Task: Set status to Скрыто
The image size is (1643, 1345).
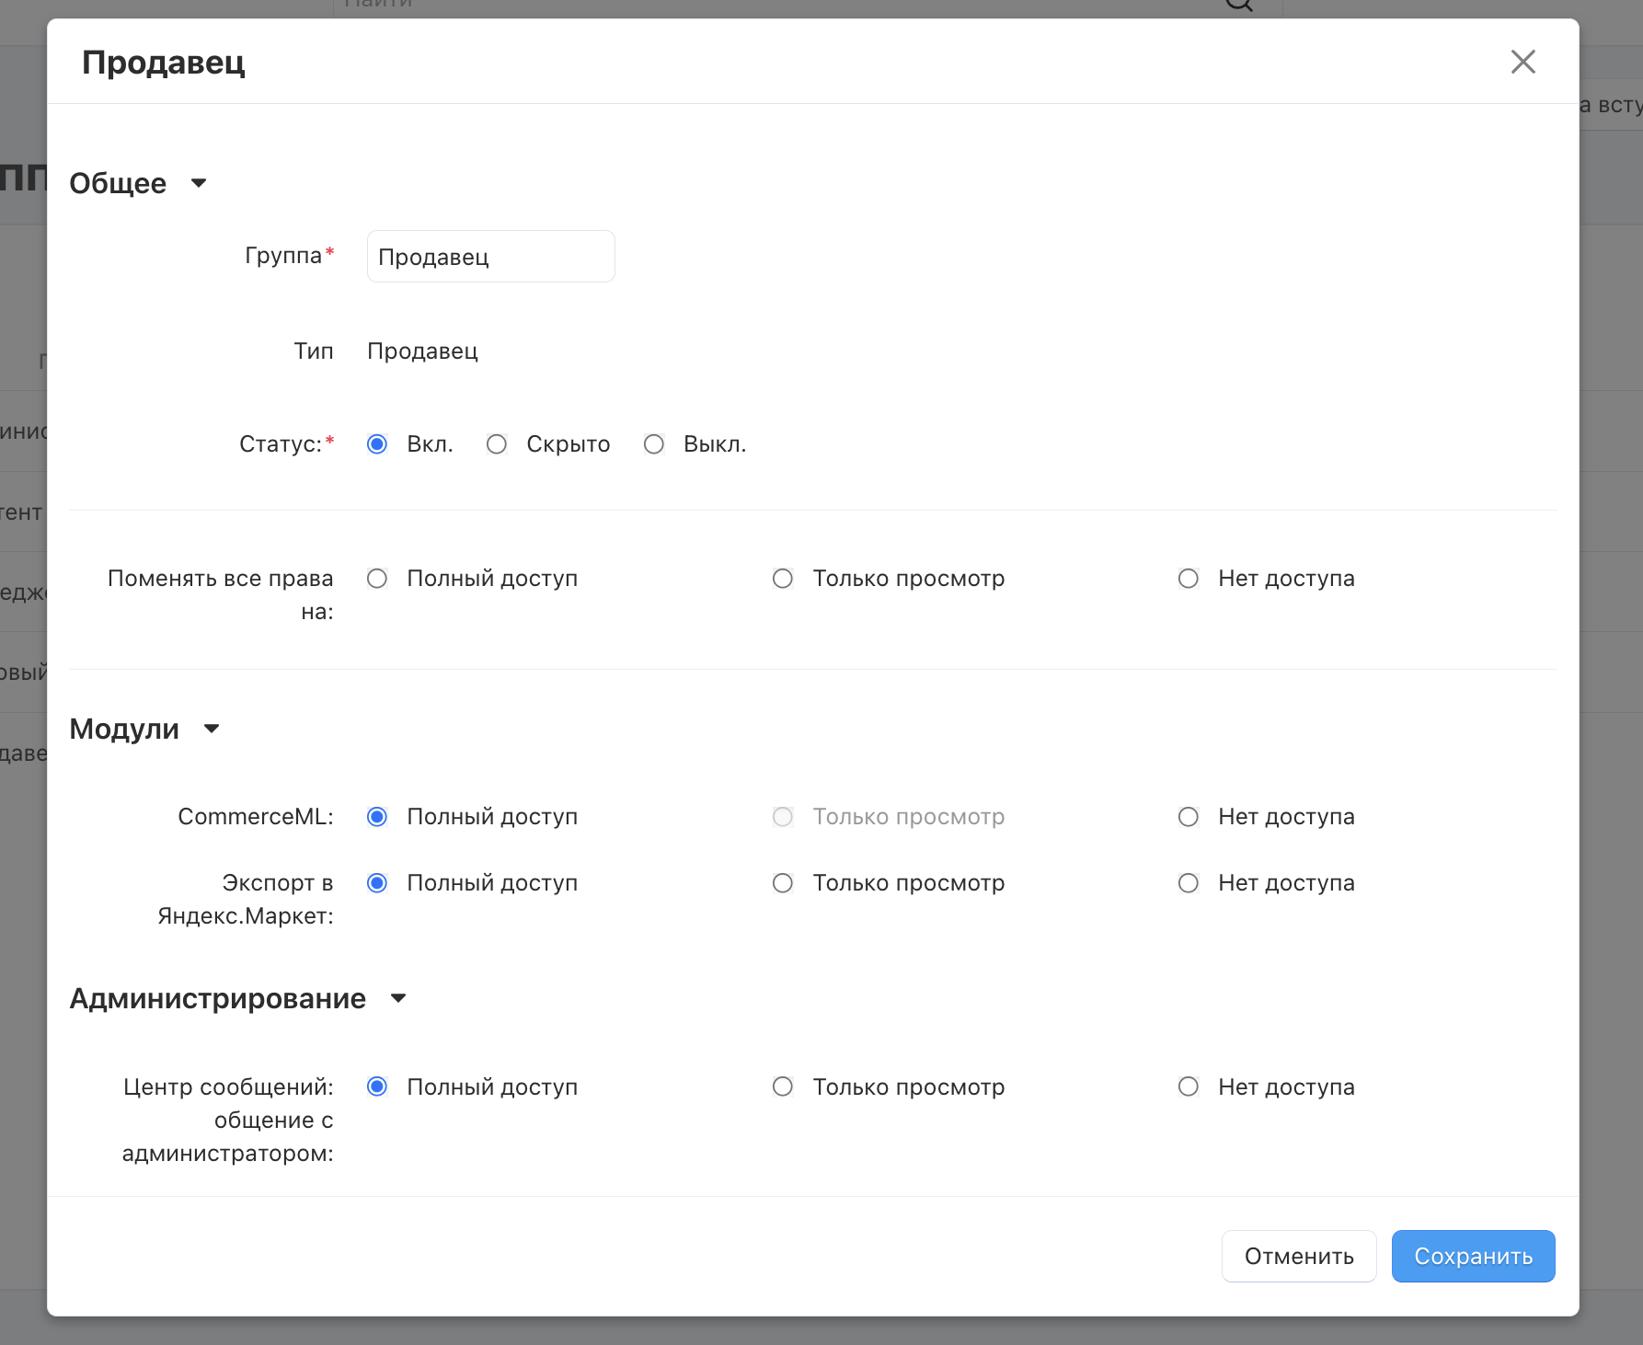Action: 497,444
